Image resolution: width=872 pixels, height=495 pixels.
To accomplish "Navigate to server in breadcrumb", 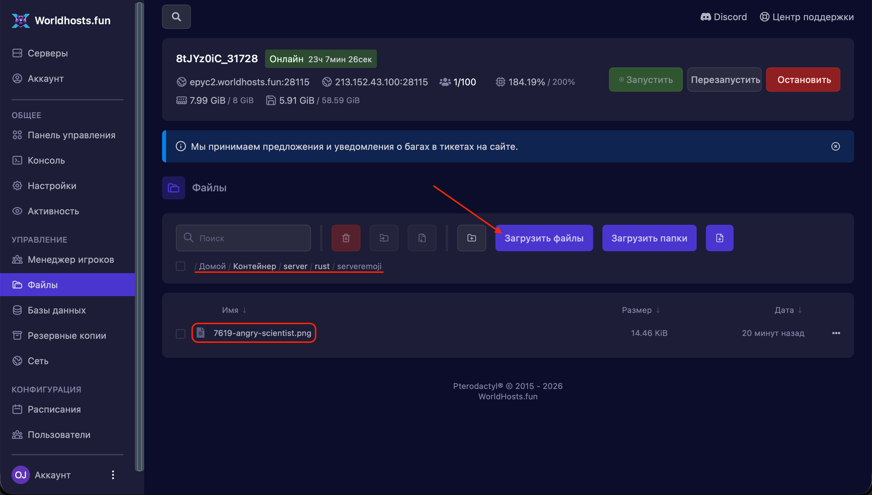I will pos(295,266).
